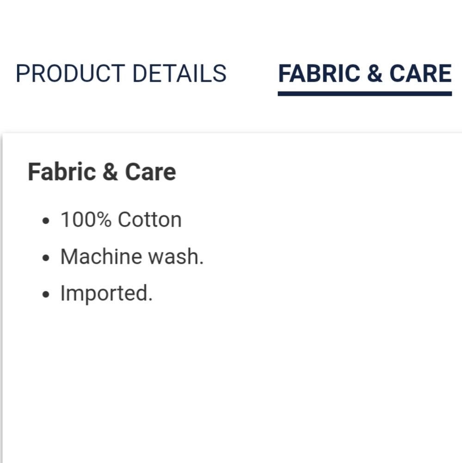
Task: Open PRODUCT DETAILS to view product info
Action: [121, 73]
